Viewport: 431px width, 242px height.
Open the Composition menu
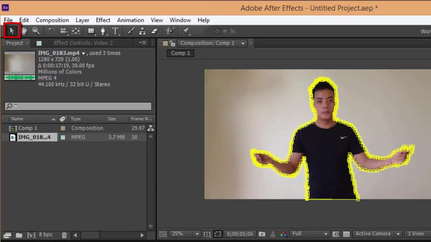tap(52, 20)
